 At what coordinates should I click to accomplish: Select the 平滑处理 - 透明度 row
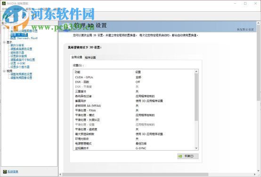134,129
